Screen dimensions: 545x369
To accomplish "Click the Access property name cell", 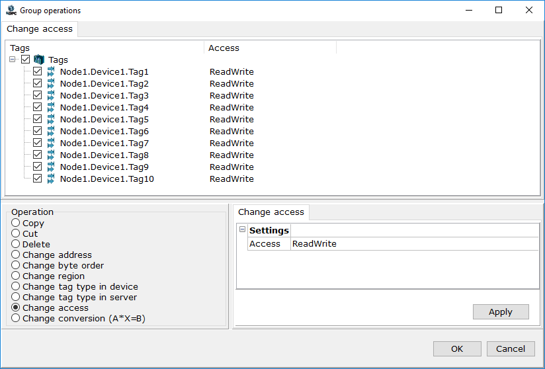I will click(x=269, y=244).
